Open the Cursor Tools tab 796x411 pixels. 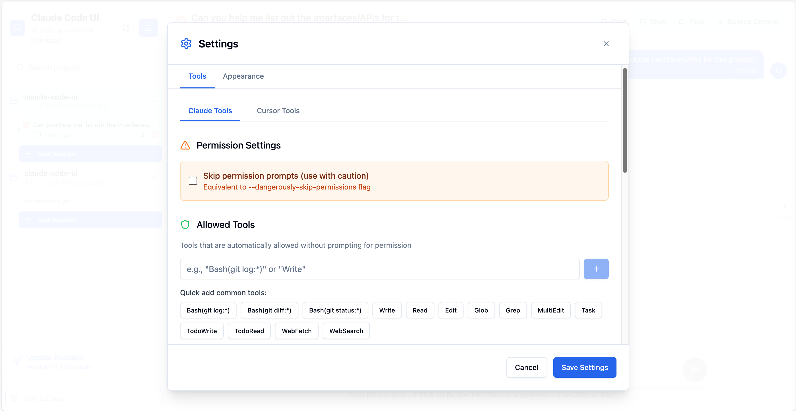pyautogui.click(x=278, y=111)
